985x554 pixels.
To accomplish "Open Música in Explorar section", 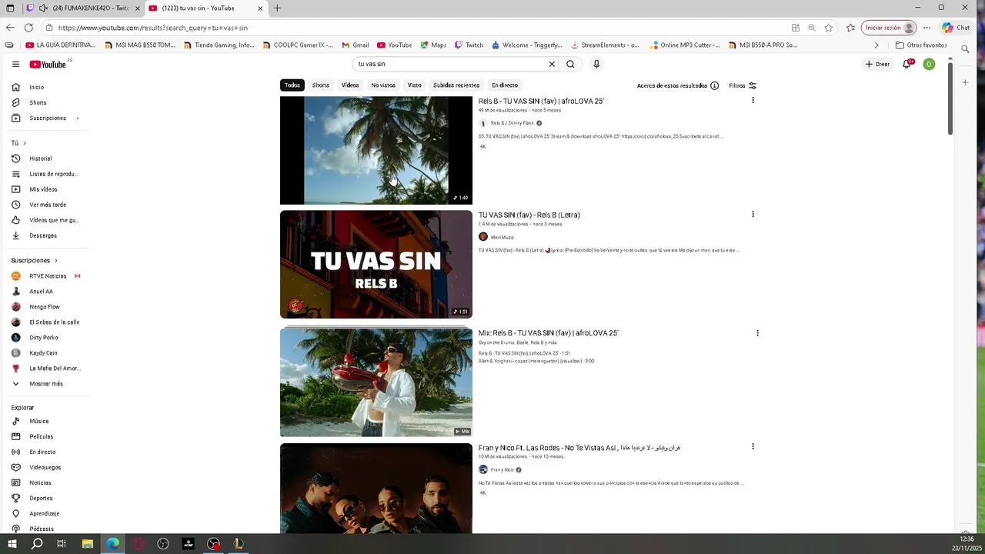I will click(45, 421).
